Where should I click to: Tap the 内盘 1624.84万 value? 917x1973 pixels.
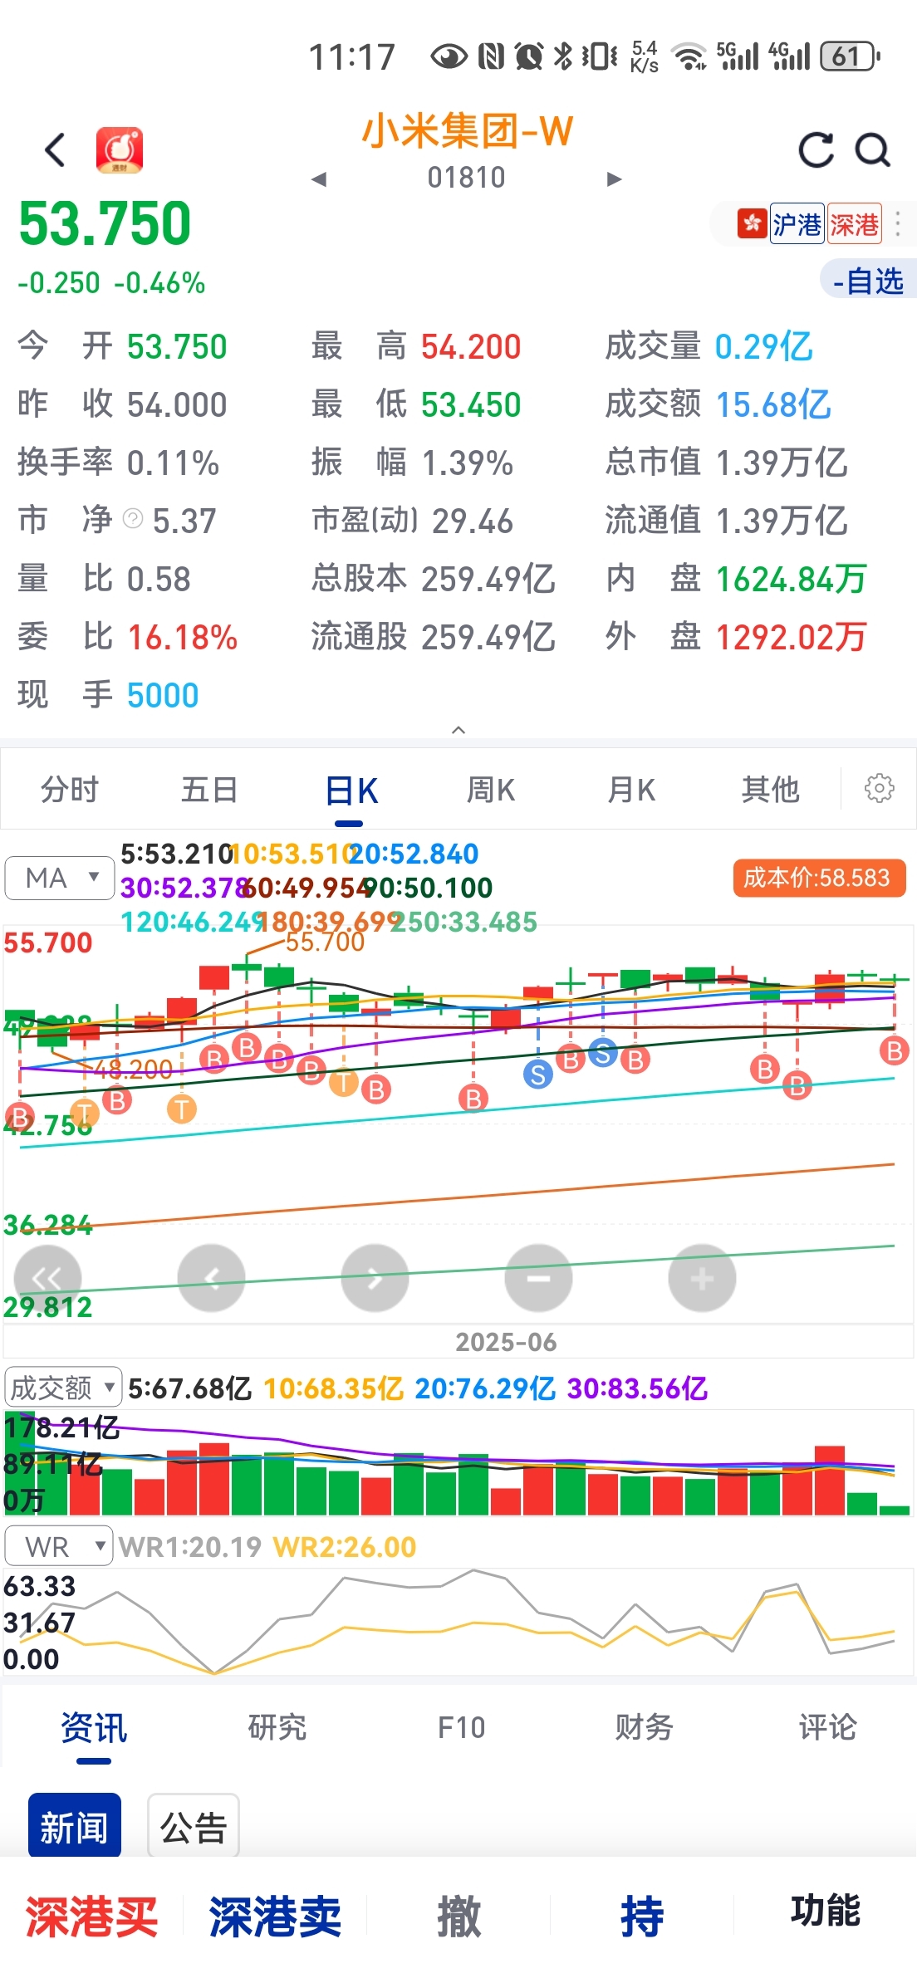tap(791, 579)
